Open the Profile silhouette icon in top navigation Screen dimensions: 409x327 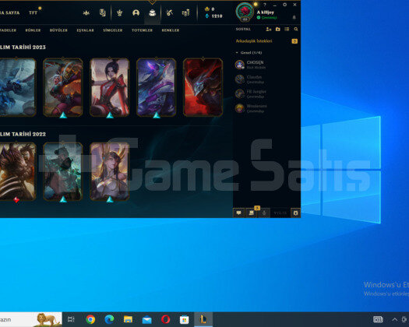coord(136,12)
